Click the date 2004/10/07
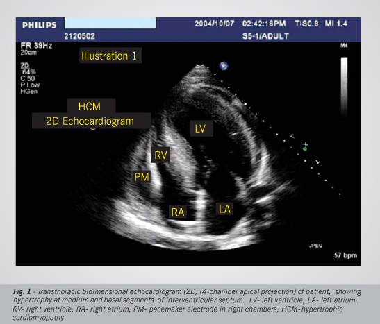 tap(214, 24)
